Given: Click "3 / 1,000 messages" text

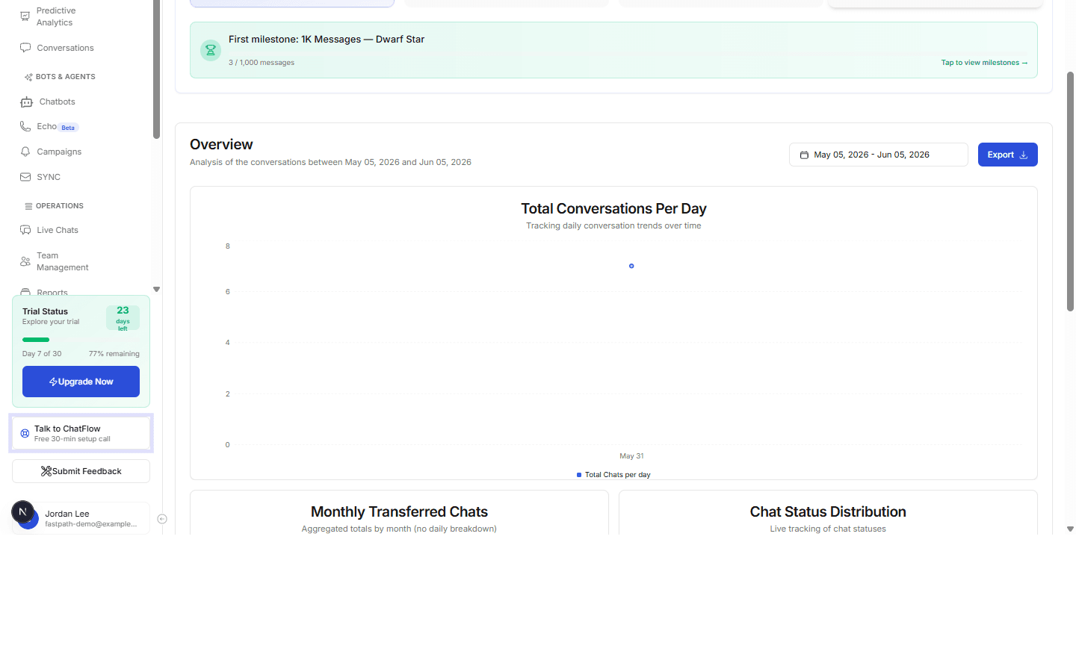Looking at the screenshot, I should click(262, 63).
